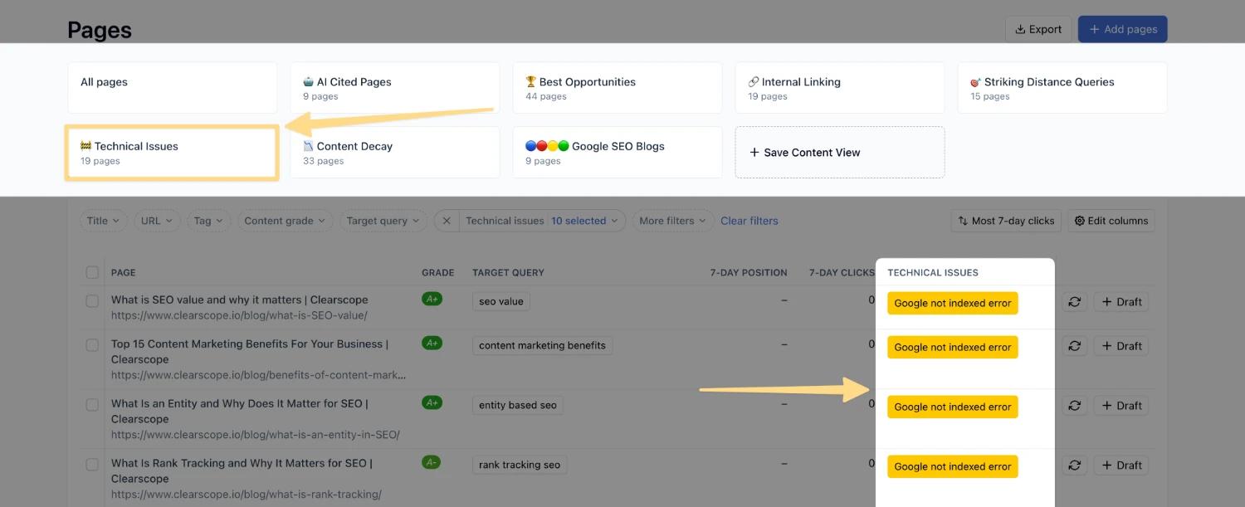Check the box for 'What is SEO value' page
The height and width of the screenshot is (507, 1245).
pyautogui.click(x=92, y=300)
